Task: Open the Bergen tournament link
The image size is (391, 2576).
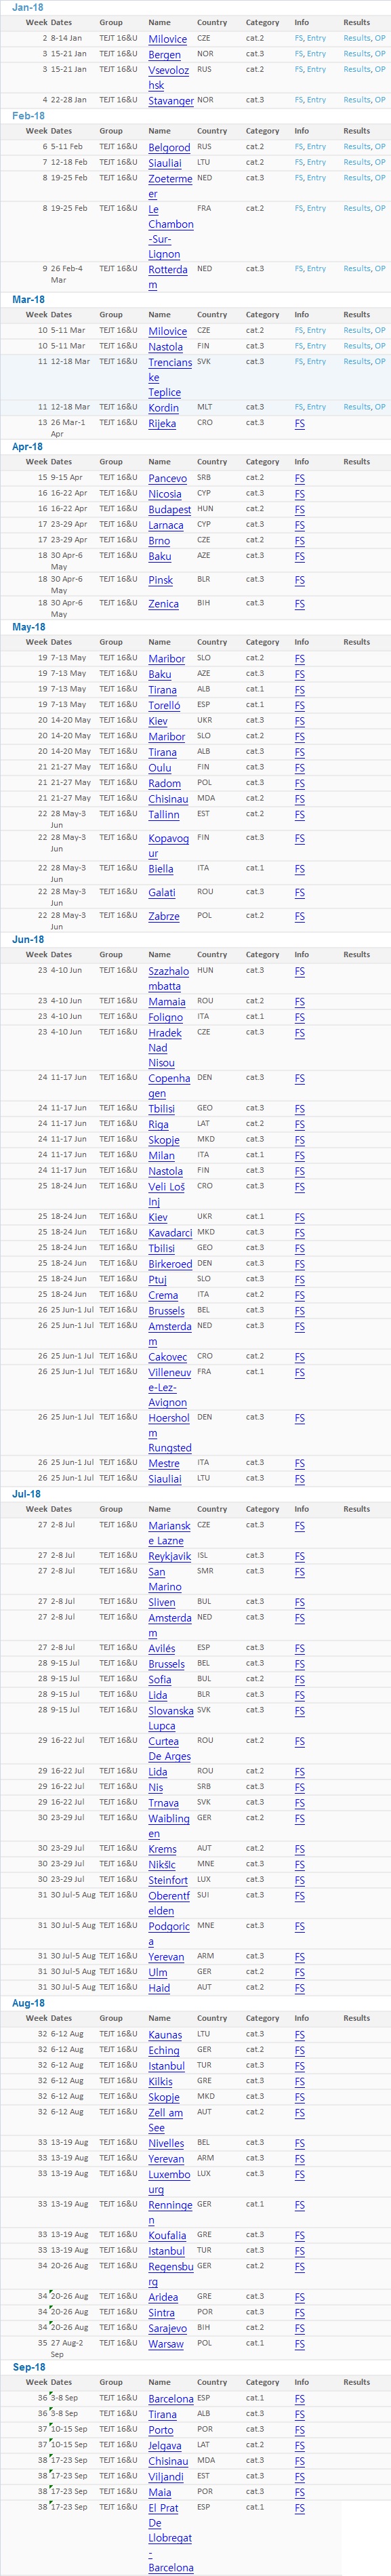Action: pyautogui.click(x=164, y=55)
